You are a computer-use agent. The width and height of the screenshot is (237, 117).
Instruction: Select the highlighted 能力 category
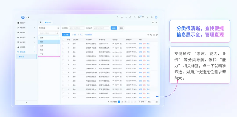point(49,42)
